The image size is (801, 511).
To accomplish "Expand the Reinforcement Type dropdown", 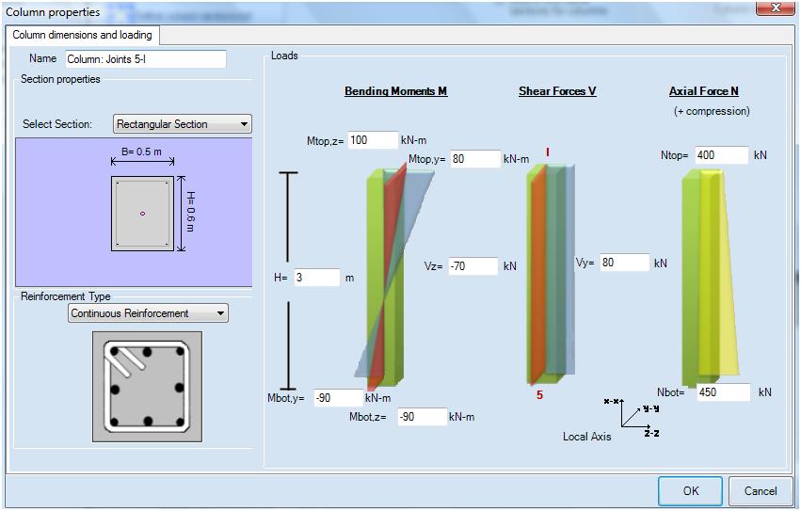I will pyautogui.click(x=148, y=313).
